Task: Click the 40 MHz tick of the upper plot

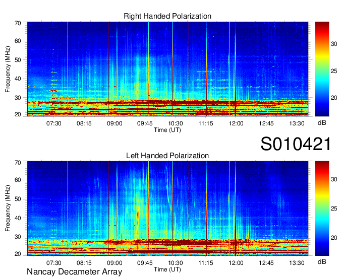Action: coord(18,79)
